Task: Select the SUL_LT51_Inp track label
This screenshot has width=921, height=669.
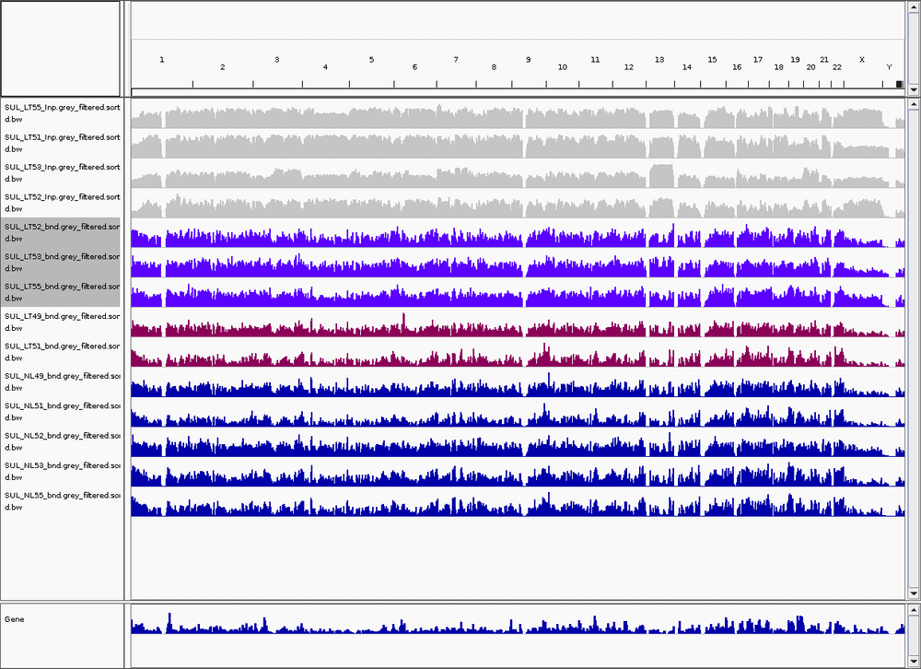Action: click(x=61, y=143)
